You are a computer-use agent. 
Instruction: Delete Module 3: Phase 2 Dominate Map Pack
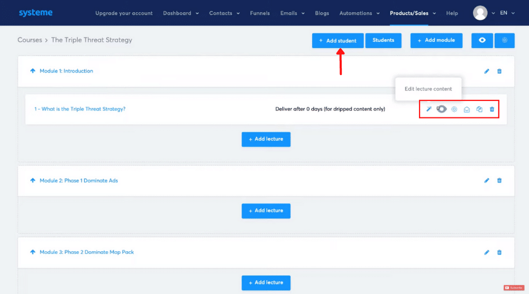pos(499,252)
